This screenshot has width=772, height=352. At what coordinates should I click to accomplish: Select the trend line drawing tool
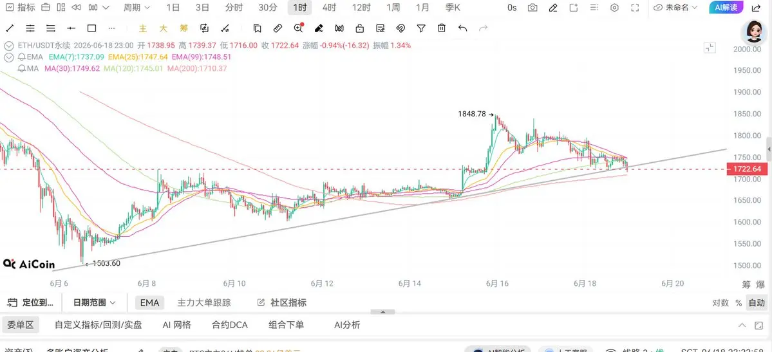click(x=10, y=28)
